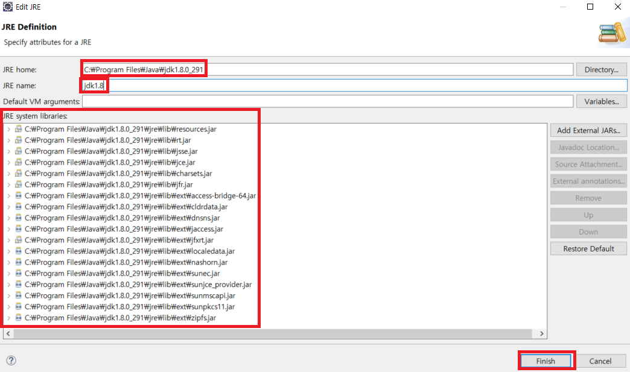Viewport: 630px width, 372px height.
Task: Click the jar icon of localedata.jar
Action: tap(19, 251)
